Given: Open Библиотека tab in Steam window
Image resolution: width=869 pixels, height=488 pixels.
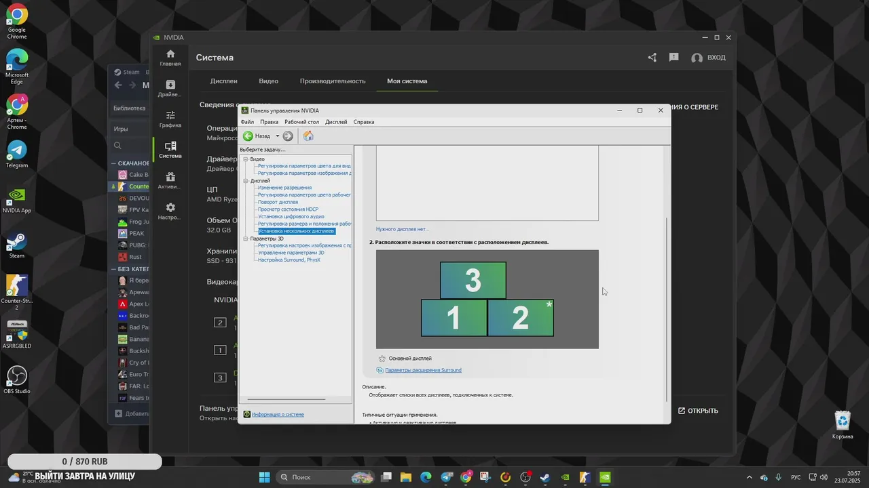Looking at the screenshot, I should pos(129,108).
